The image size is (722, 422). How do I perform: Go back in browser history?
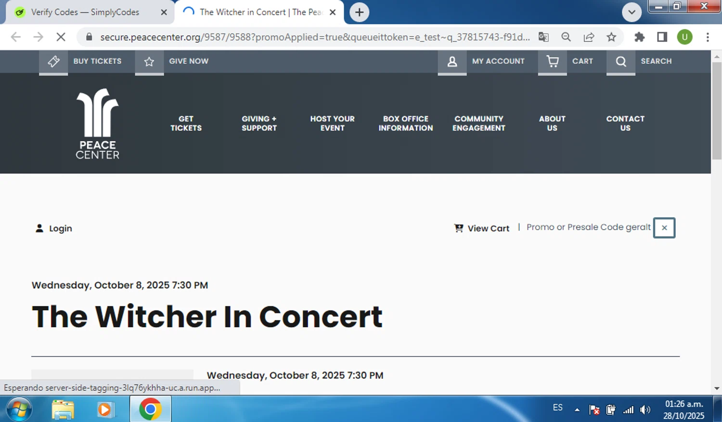pos(15,37)
